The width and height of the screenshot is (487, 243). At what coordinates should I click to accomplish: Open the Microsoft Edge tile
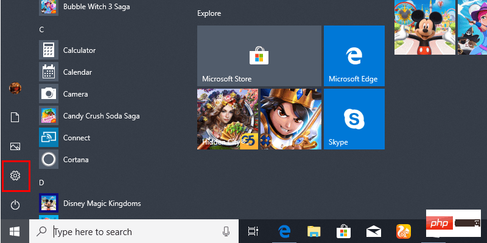(x=354, y=56)
